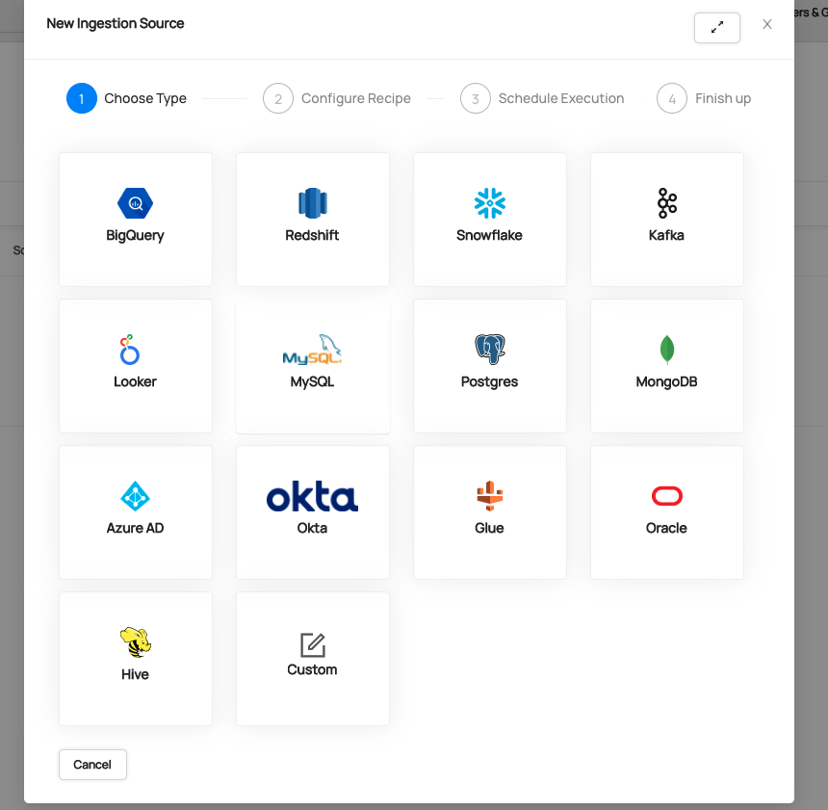Pick the Looker connector
The image size is (828, 810).
pyautogui.click(x=135, y=366)
